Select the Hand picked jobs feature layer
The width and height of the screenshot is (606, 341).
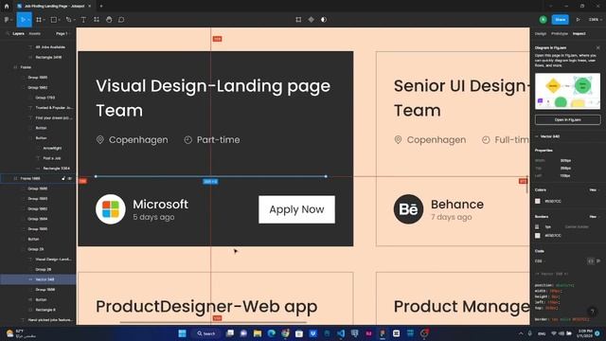tap(50, 320)
